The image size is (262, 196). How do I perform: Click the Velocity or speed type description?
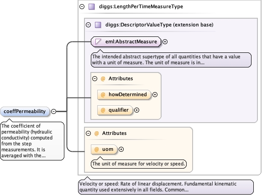(166, 187)
